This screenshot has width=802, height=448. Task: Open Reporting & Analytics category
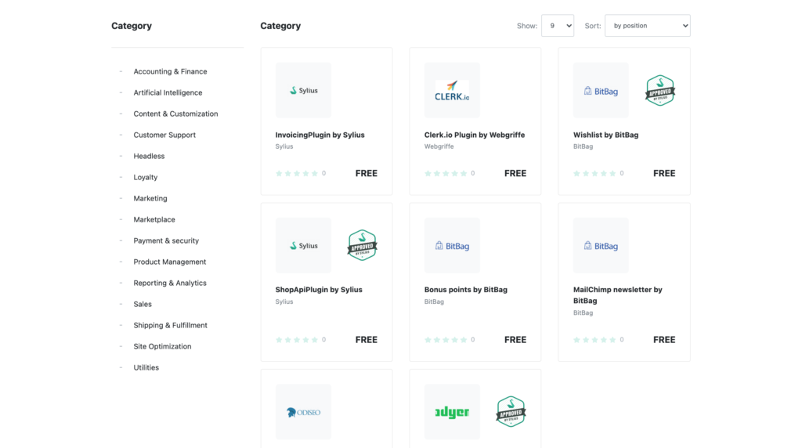tap(170, 283)
